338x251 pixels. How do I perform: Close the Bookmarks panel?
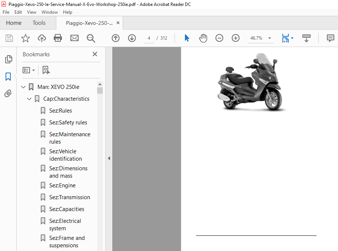click(95, 54)
